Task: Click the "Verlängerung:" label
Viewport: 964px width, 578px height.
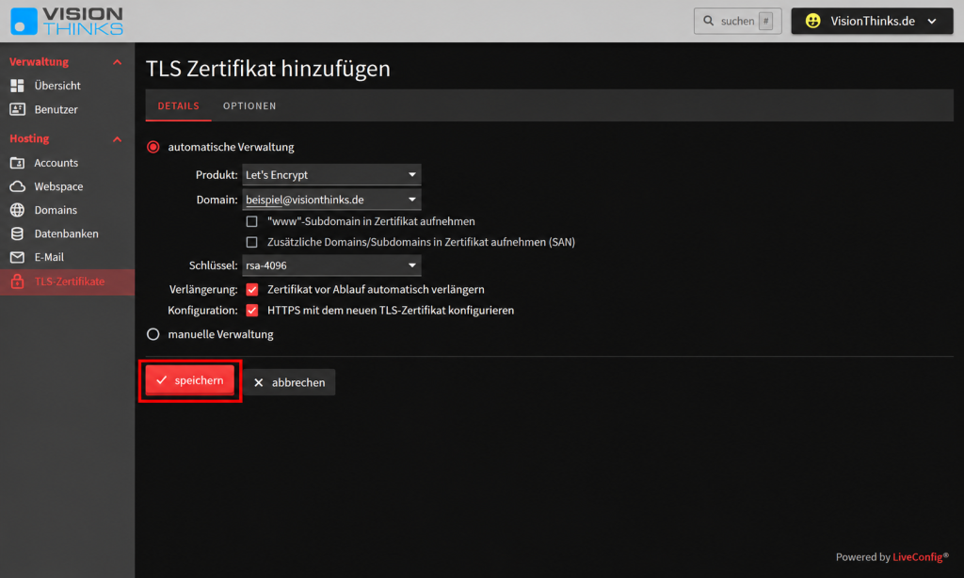Action: coord(203,290)
